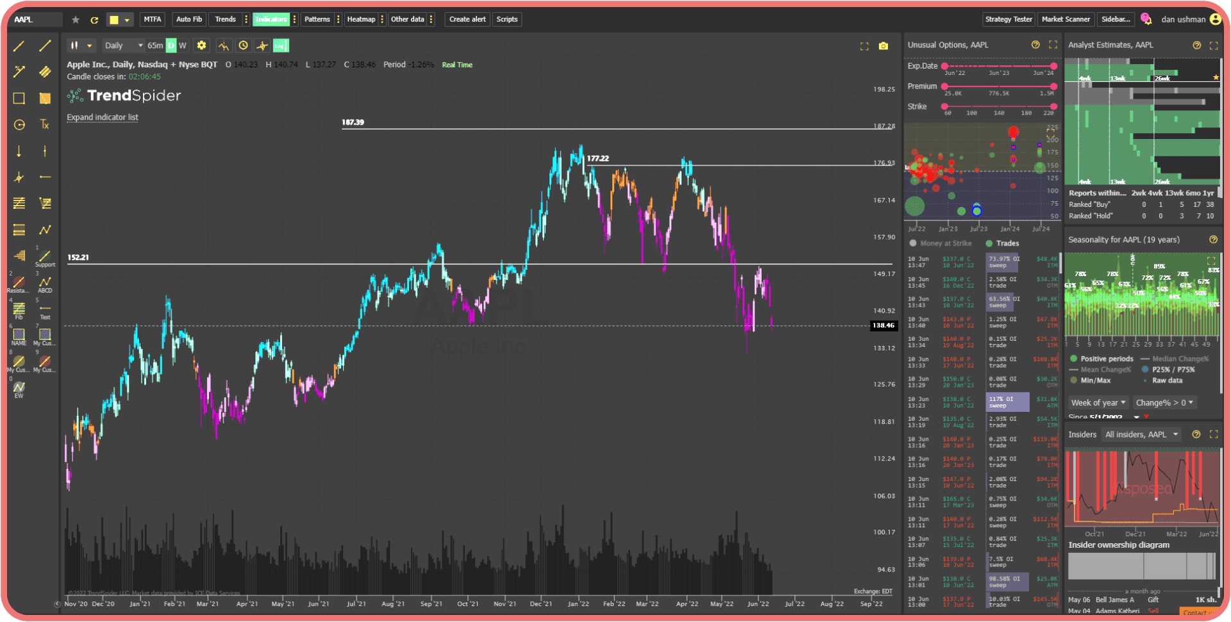This screenshot has height=622, width=1231.
Task: Open the chart type dropdown arrow
Action: [90, 45]
